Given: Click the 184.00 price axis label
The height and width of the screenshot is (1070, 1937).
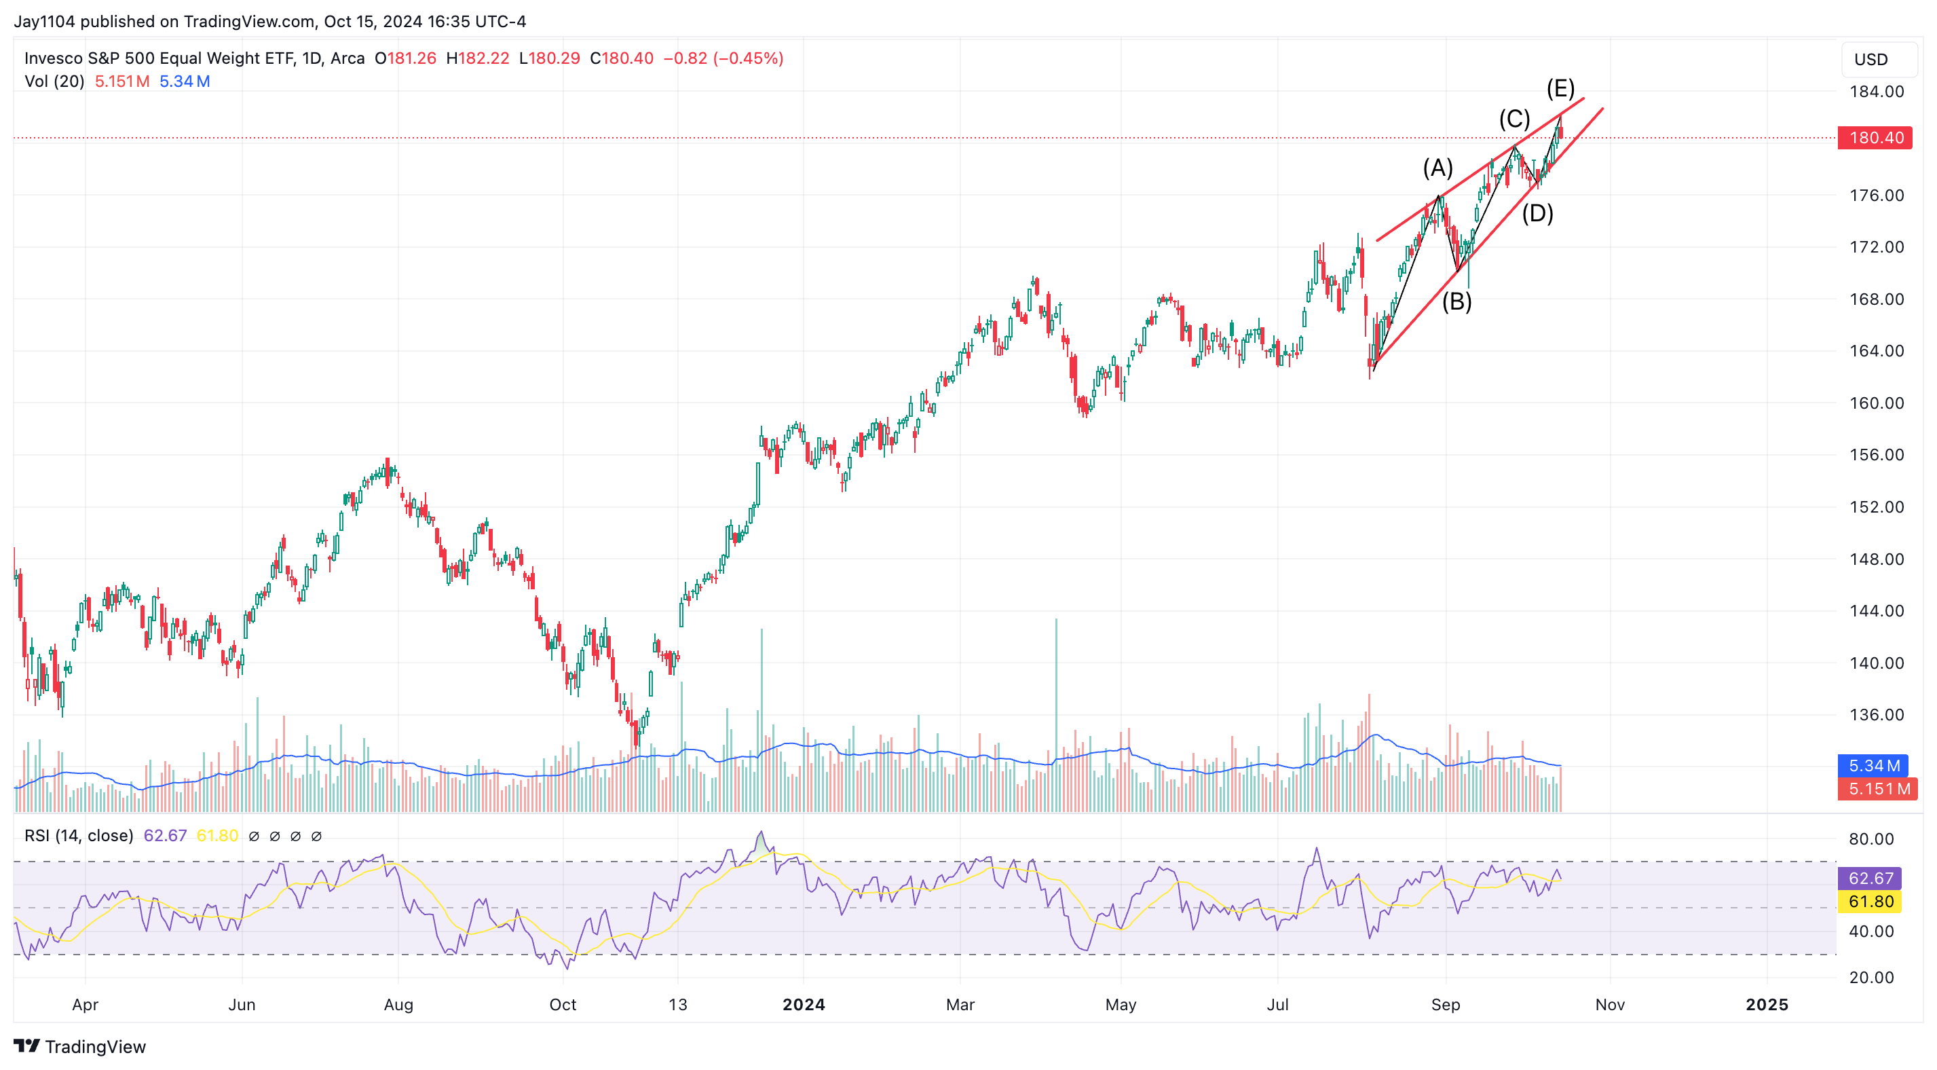Looking at the screenshot, I should point(1877,92).
